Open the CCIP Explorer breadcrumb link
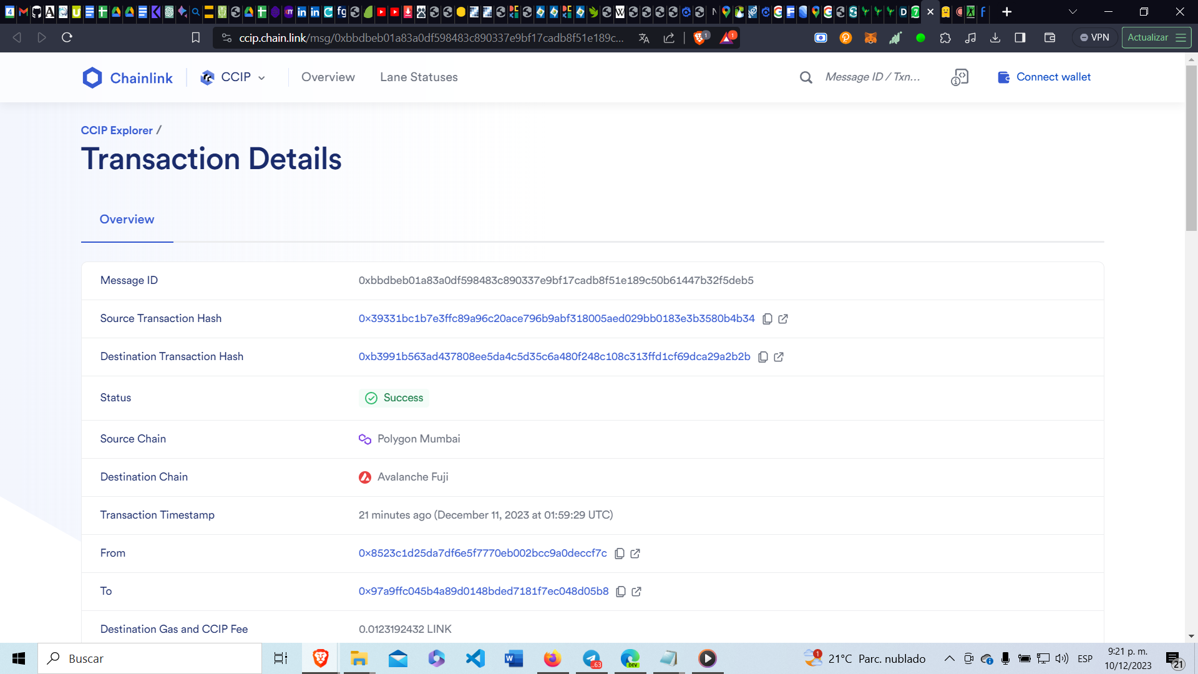1198x674 pixels. tap(117, 130)
